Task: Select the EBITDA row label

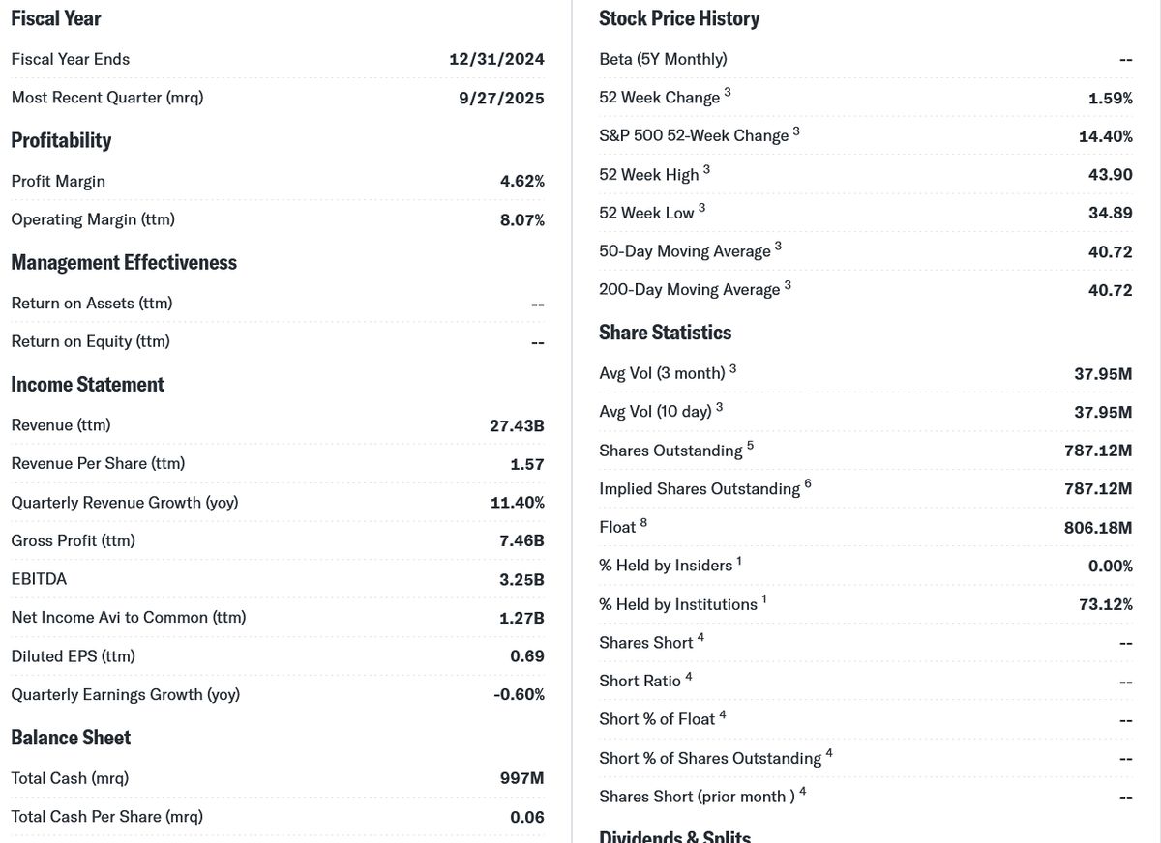Action: tap(39, 579)
